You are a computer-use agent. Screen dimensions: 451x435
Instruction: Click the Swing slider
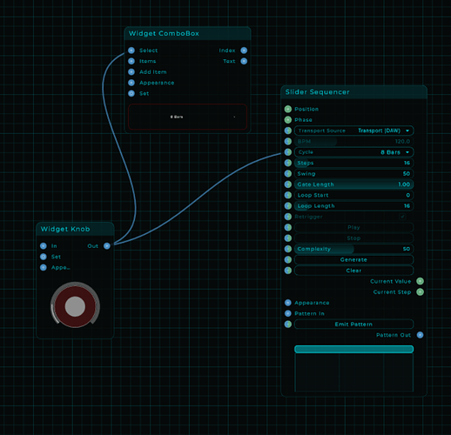pos(353,173)
